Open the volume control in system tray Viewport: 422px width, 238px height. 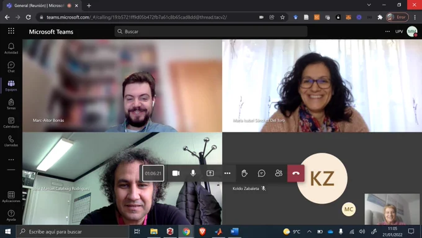(362, 232)
